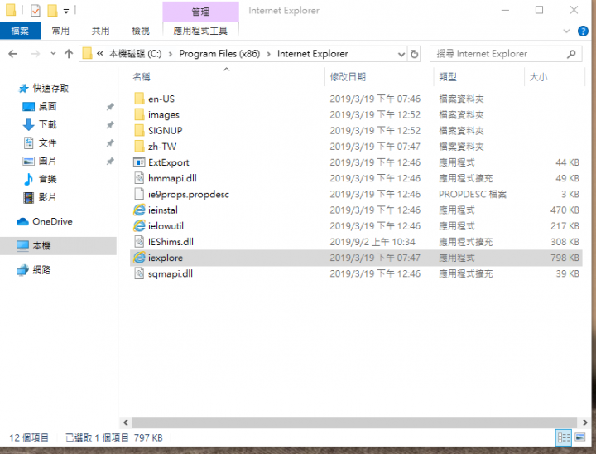Click the 管理 contextual tab header
The image size is (596, 454).
pos(200,12)
